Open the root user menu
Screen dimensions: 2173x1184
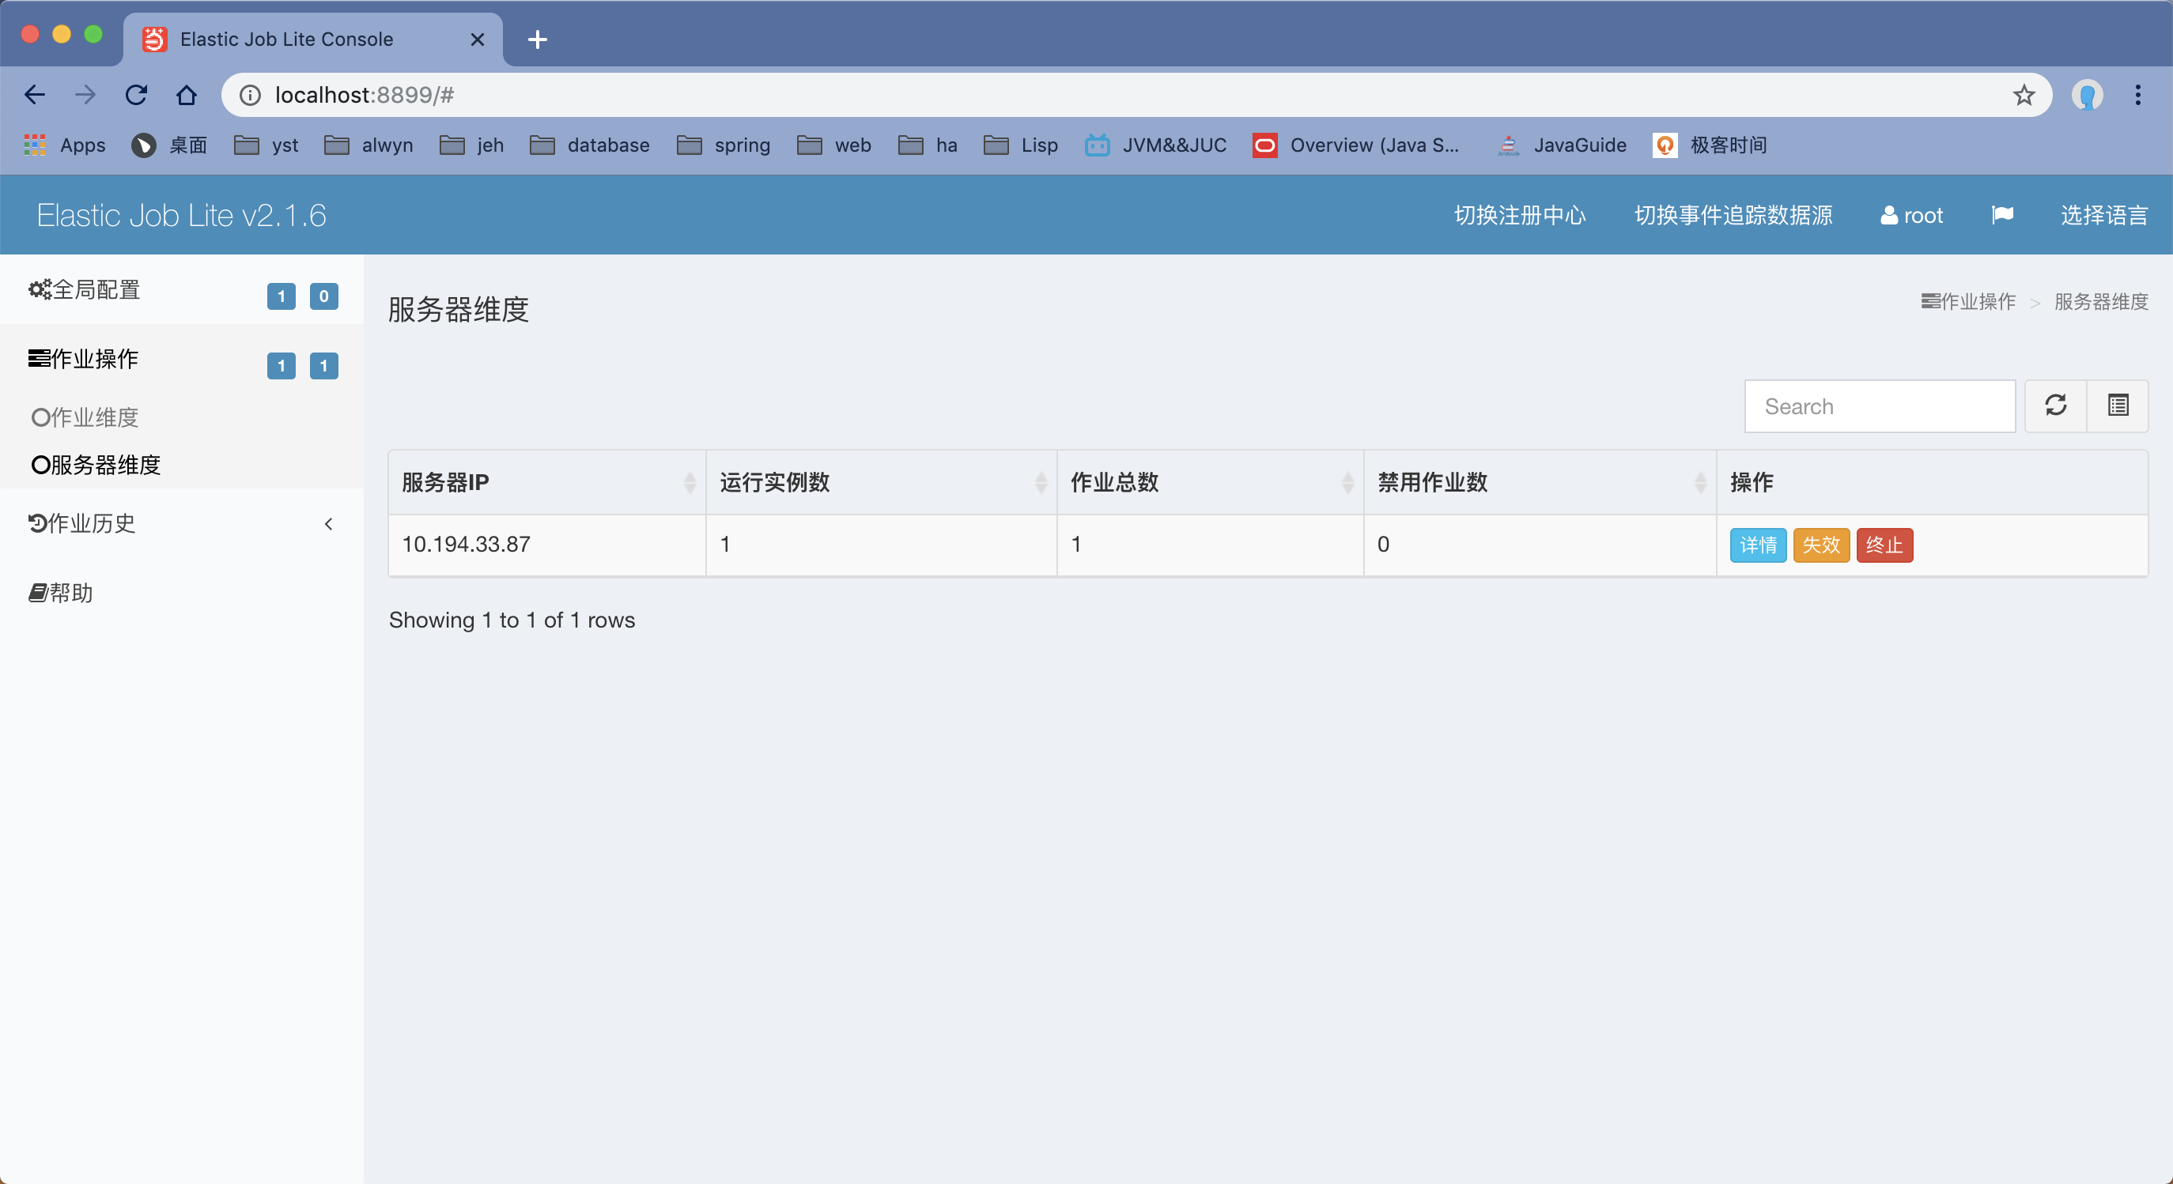click(x=1911, y=215)
